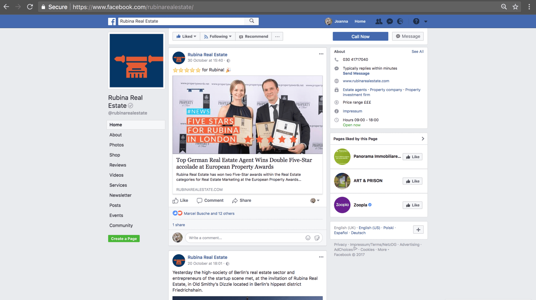The image size is (536, 300).
Task: Select Home in the page sidebar
Action: pos(136,125)
